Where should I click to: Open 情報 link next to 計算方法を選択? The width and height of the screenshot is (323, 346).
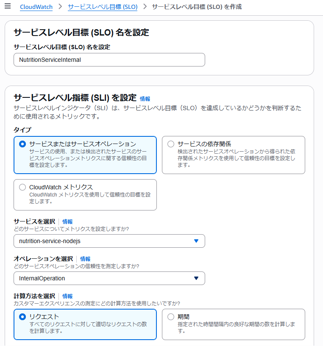67,296
